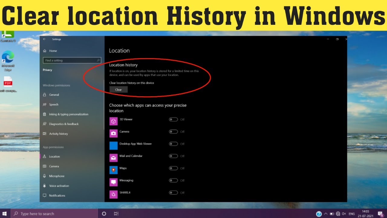Click the volume tray icon
The width and height of the screenshot is (387, 218).
pos(343,214)
